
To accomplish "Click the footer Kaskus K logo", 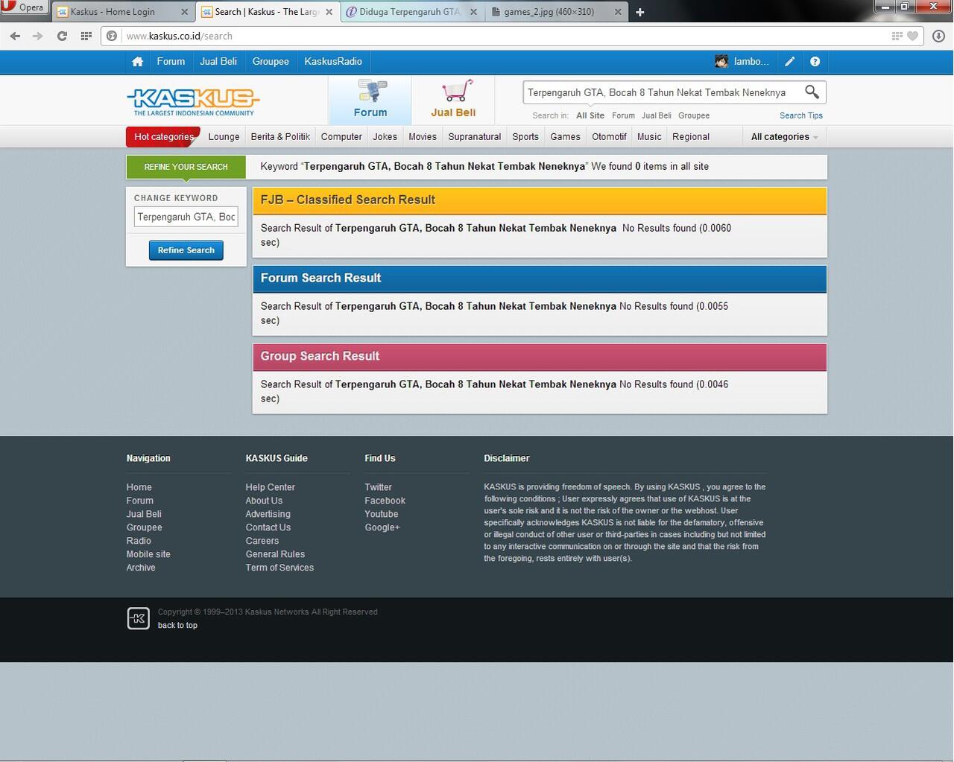I will tap(138, 618).
